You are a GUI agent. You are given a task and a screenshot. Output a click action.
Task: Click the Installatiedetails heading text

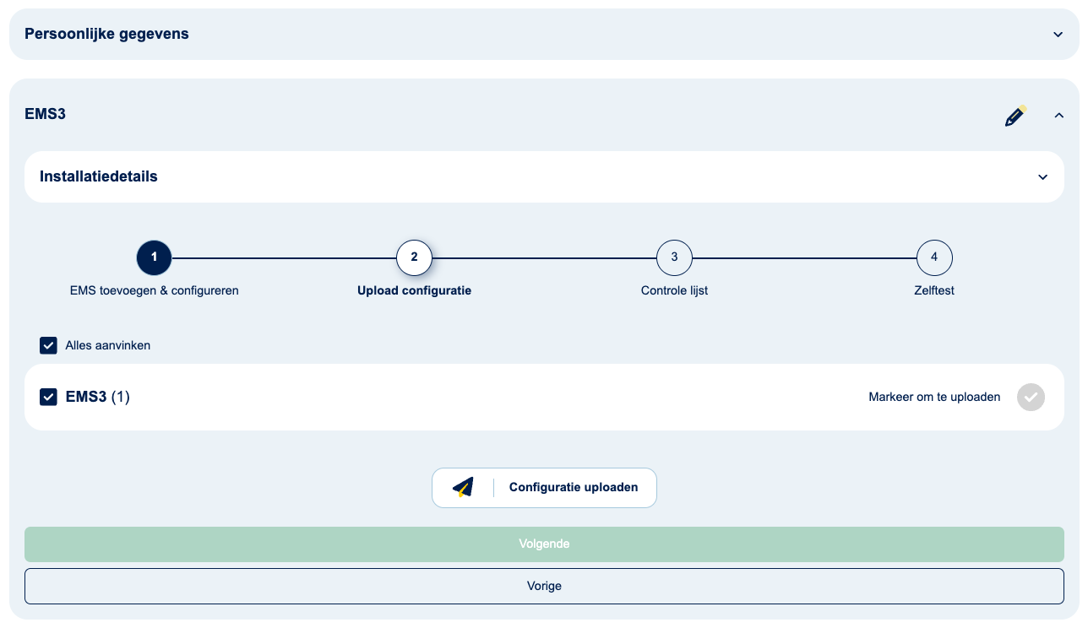coord(99,177)
